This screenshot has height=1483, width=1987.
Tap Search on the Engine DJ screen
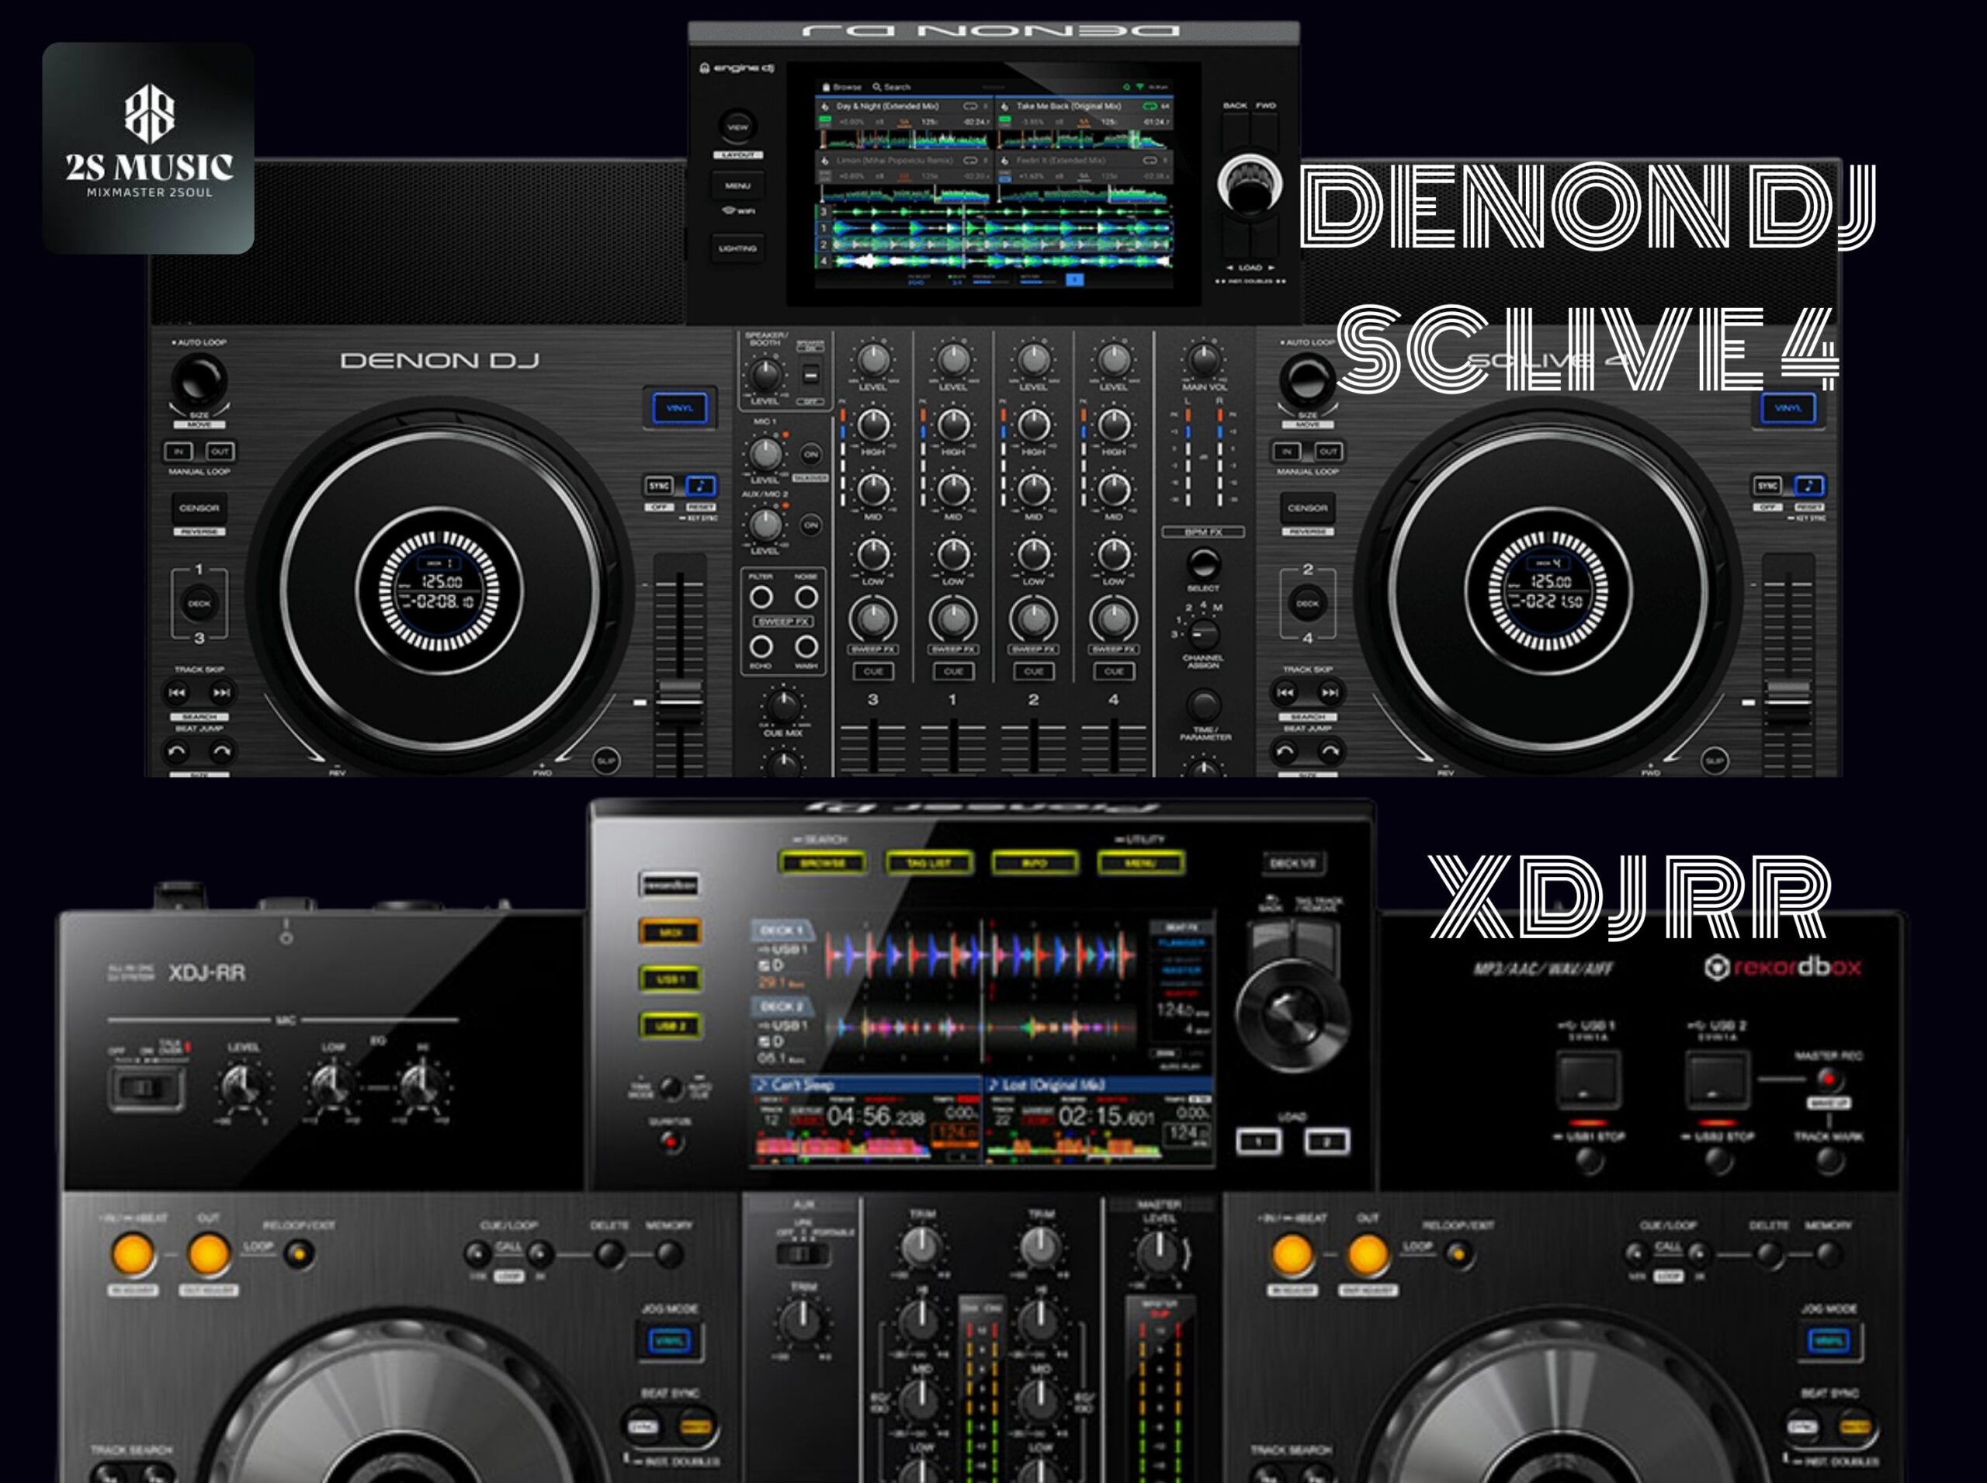click(892, 87)
